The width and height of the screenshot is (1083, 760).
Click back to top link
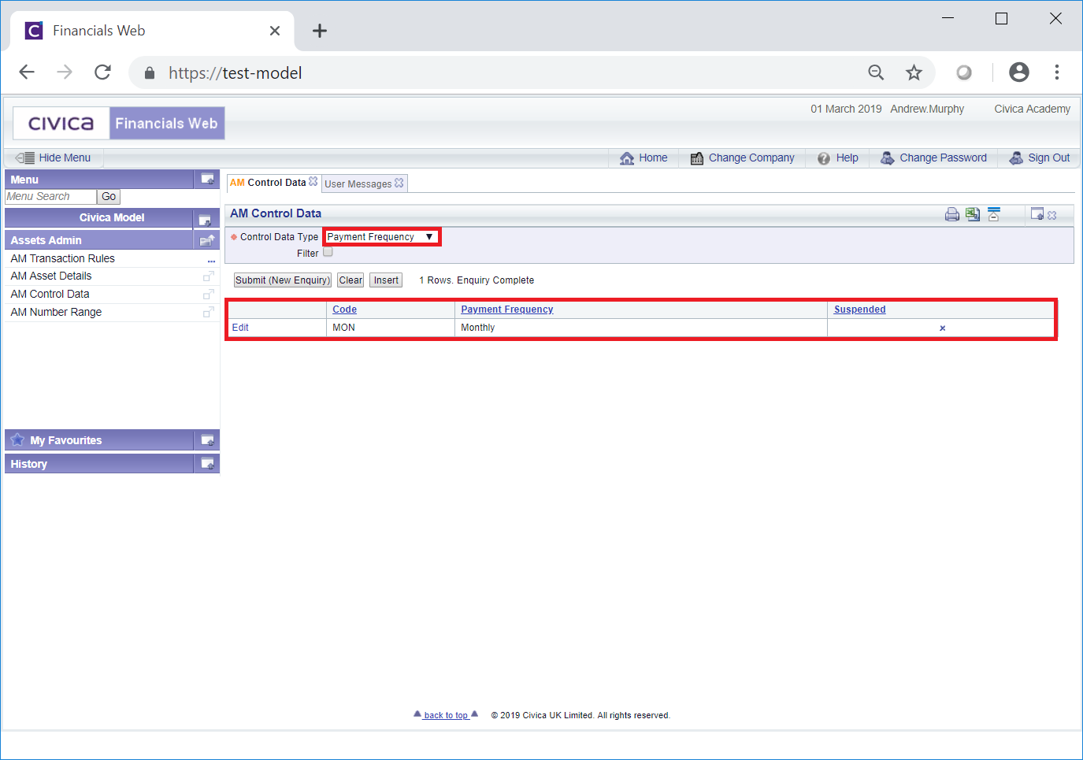(x=446, y=715)
